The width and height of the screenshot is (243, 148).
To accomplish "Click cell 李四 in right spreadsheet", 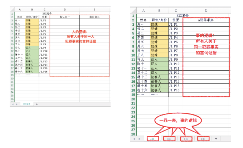I will pos(144,37).
